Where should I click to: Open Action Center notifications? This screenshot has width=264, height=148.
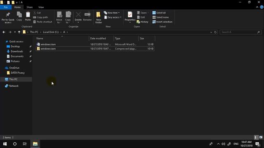coord(257,144)
